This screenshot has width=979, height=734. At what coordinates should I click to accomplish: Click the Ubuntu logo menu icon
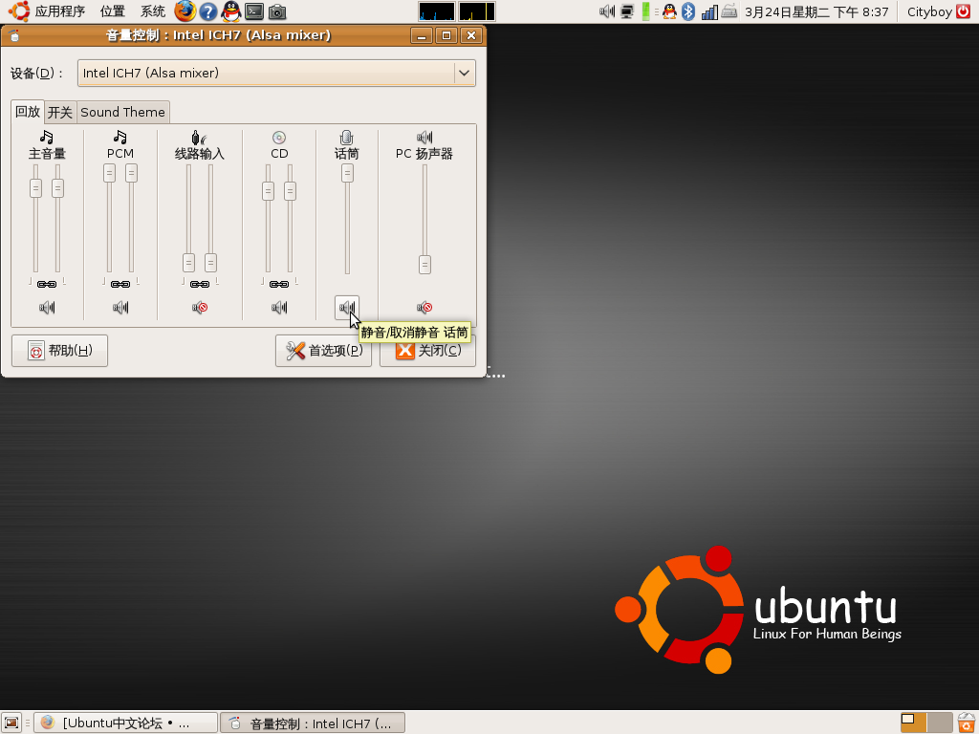[x=19, y=11]
